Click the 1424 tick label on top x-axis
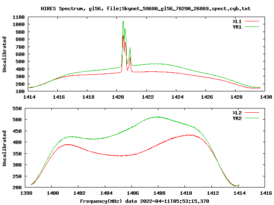 (x=177, y=97)
